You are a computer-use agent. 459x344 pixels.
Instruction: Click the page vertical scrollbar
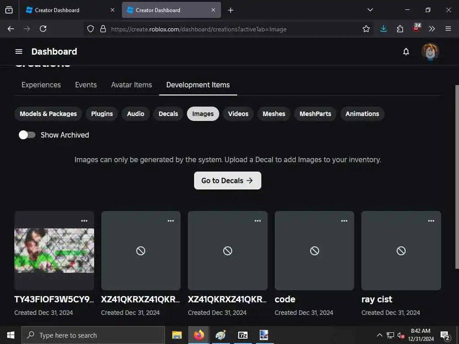pos(457,176)
